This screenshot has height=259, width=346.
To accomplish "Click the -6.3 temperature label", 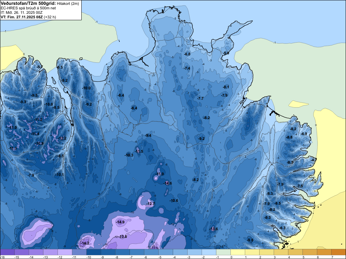I will coord(282,228).
